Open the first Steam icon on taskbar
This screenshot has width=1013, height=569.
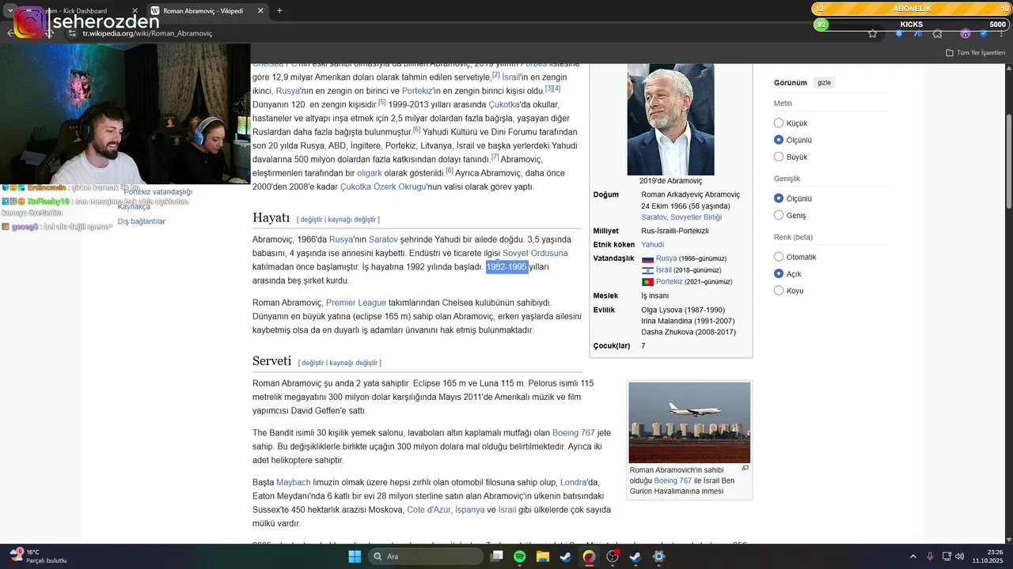point(565,556)
